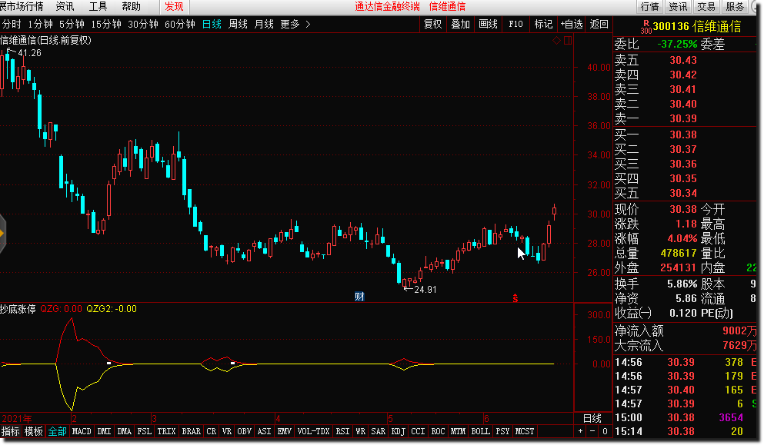This screenshot has width=764, height=445.
Task: Select the ASI indicator
Action: tap(264, 431)
